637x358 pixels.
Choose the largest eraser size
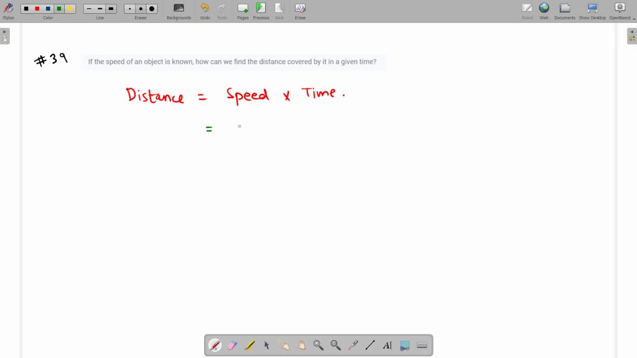(x=151, y=8)
